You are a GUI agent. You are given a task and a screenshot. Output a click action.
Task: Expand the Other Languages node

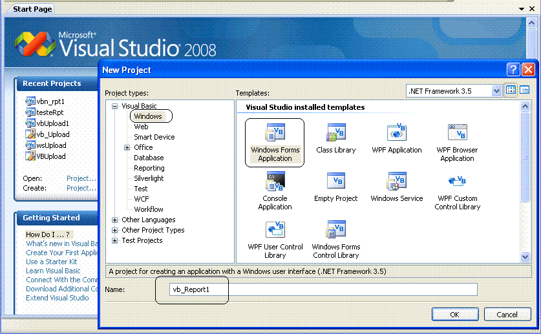114,220
